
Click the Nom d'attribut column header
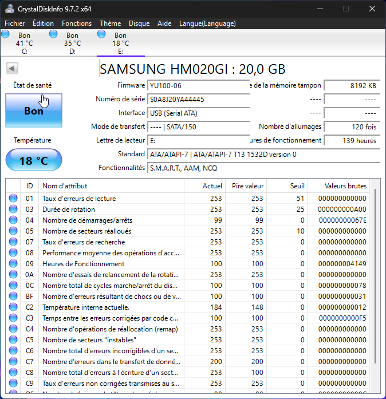click(111, 186)
